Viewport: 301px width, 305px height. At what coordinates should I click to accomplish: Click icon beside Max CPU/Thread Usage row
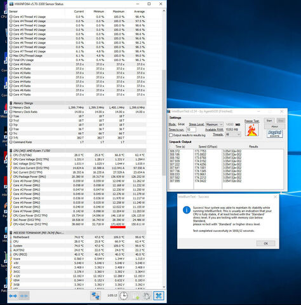11,55
